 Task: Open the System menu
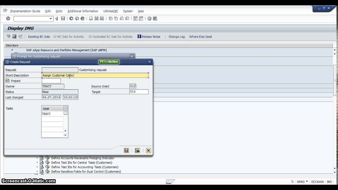pos(128,11)
